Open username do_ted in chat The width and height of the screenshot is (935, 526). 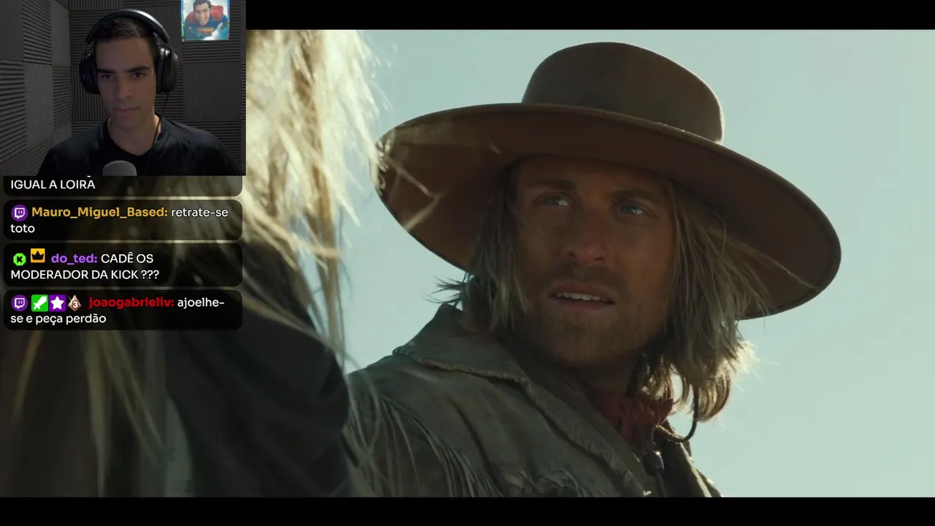click(x=74, y=259)
